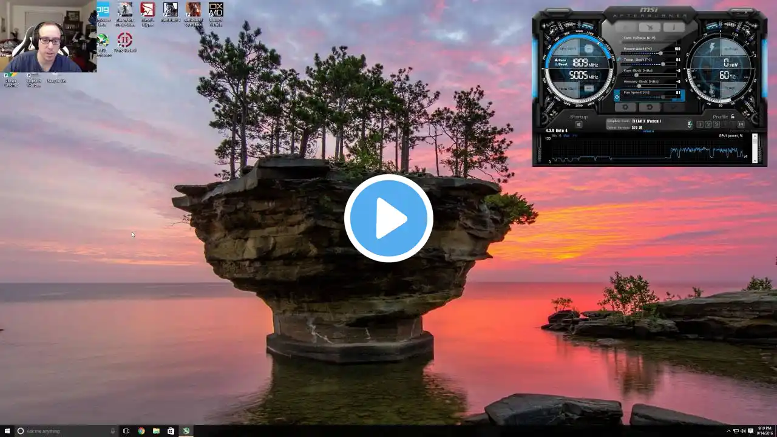Image resolution: width=777 pixels, height=437 pixels.
Task: Click the 372.70 driver version text
Action: (x=637, y=128)
